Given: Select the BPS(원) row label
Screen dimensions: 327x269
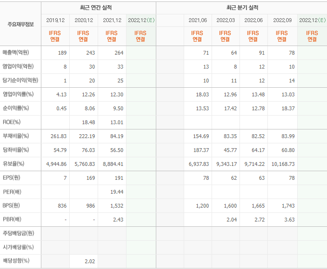Looking at the screenshot, I should 11,206.
